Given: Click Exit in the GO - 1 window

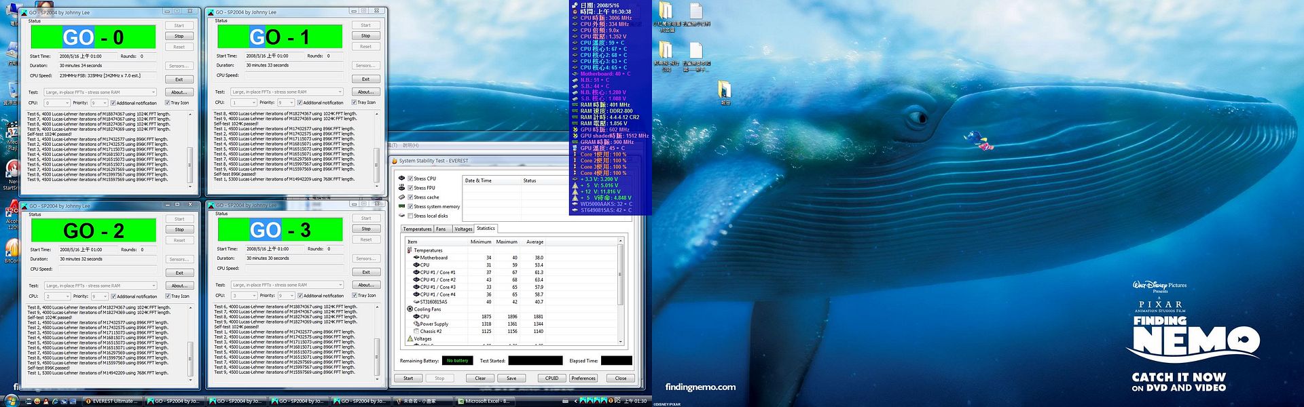Looking at the screenshot, I should click(366, 79).
